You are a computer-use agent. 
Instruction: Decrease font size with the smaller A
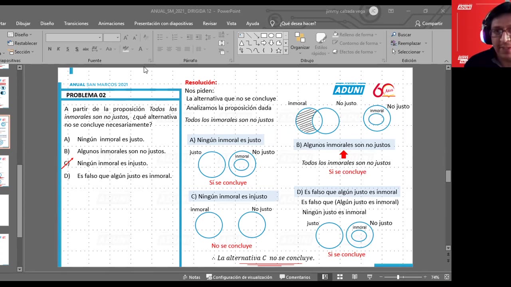(x=134, y=37)
